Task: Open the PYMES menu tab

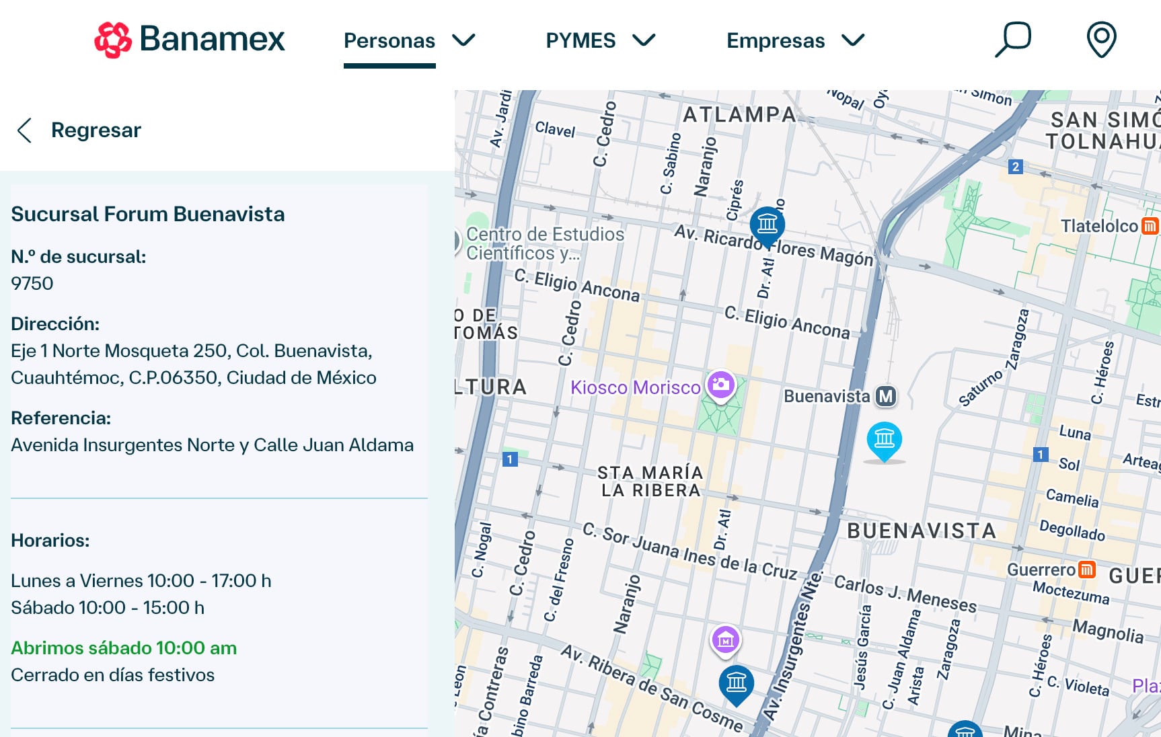Action: pyautogui.click(x=580, y=41)
